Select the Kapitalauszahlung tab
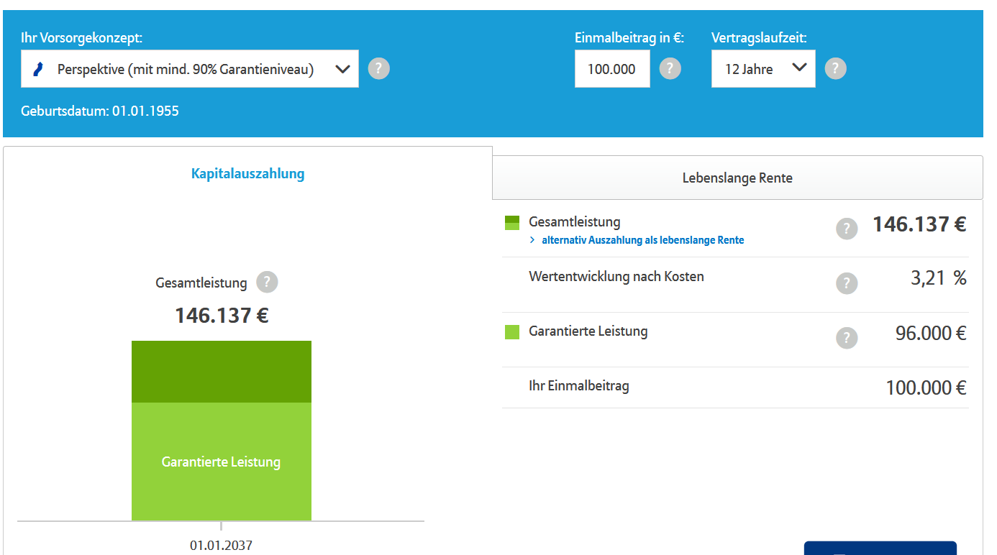 247,173
